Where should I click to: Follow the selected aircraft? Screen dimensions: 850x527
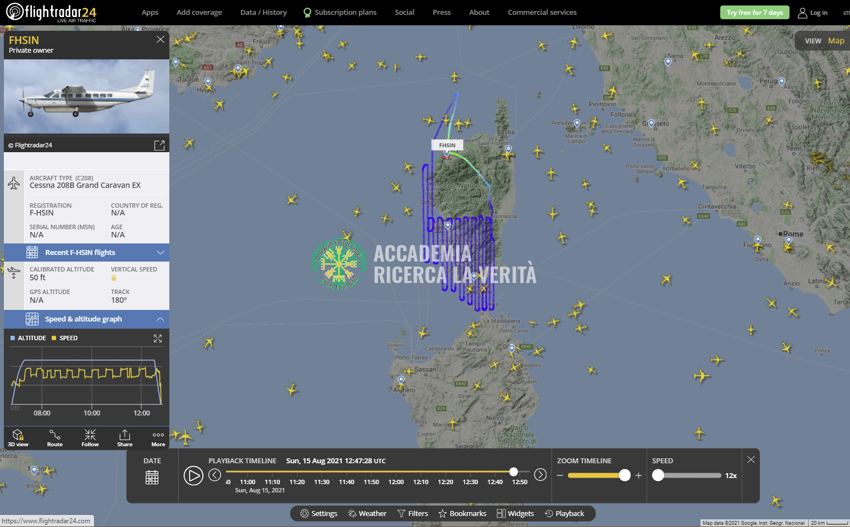tap(90, 437)
